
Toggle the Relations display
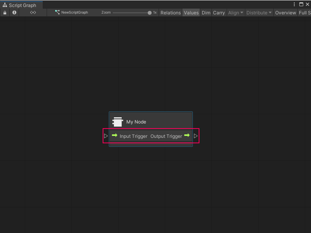(x=170, y=12)
